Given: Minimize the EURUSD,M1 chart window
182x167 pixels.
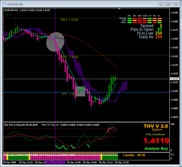Looking at the screenshot, I should tap(161, 5).
